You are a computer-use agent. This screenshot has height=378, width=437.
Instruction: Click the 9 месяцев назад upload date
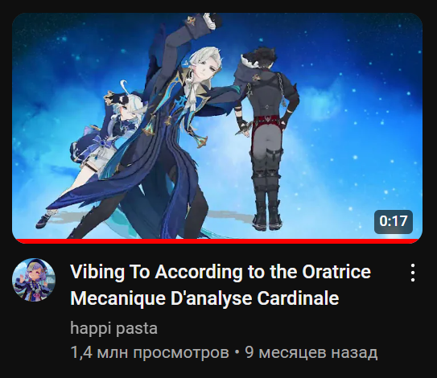[311, 352]
